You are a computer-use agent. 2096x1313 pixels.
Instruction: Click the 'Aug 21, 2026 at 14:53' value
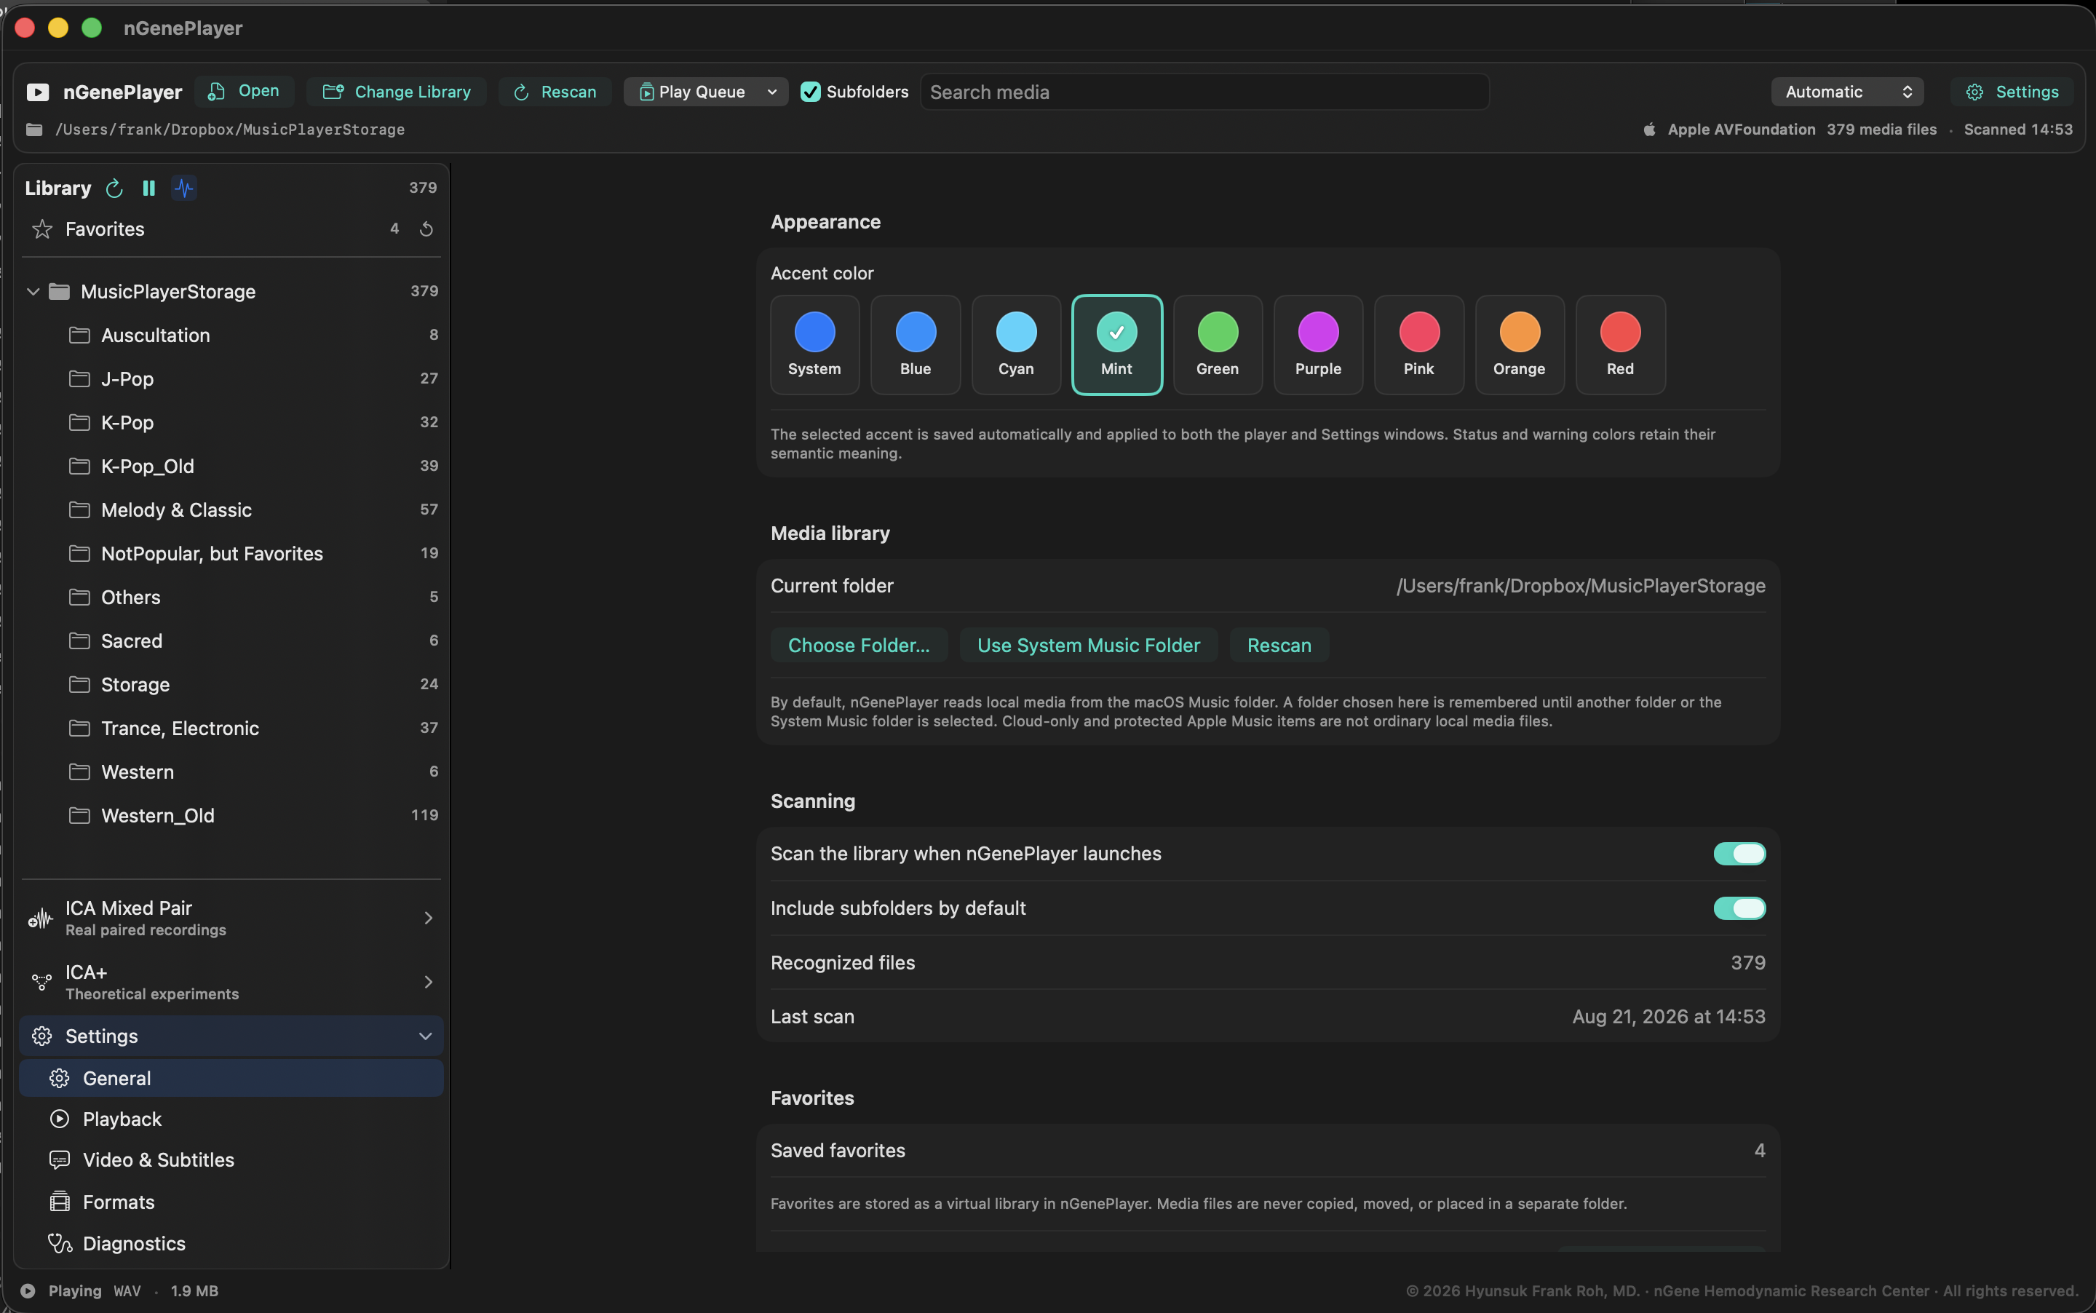click(1668, 1017)
